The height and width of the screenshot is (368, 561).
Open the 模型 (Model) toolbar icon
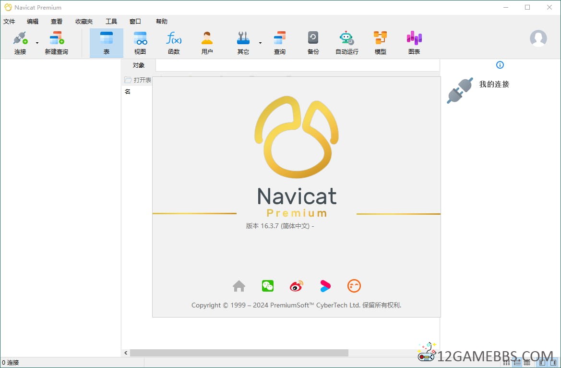click(381, 43)
